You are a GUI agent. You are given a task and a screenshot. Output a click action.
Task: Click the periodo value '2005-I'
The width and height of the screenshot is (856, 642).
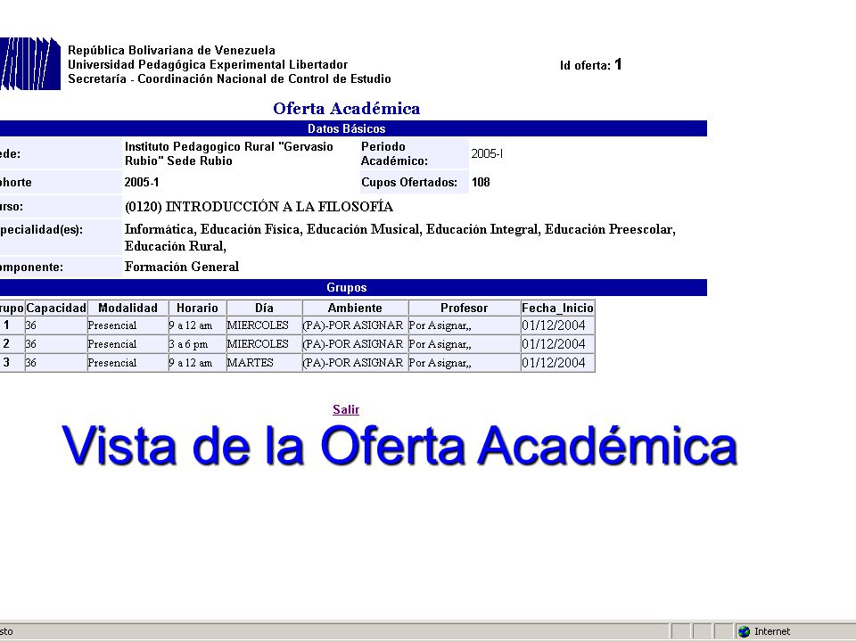[x=487, y=153]
